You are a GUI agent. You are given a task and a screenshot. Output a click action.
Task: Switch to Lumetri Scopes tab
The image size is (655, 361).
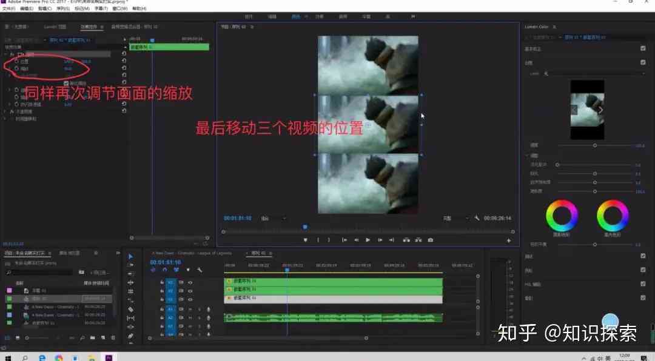pos(55,26)
